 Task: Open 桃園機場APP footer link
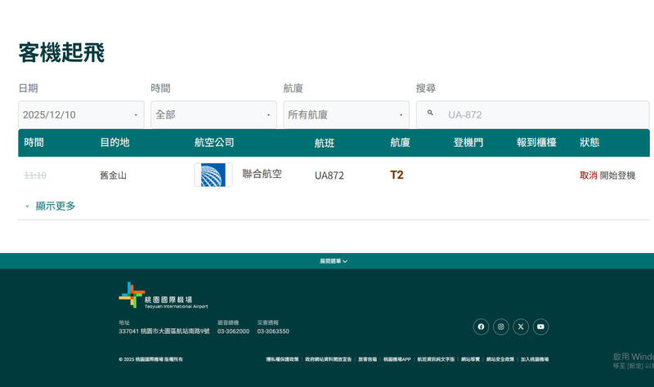click(x=397, y=359)
